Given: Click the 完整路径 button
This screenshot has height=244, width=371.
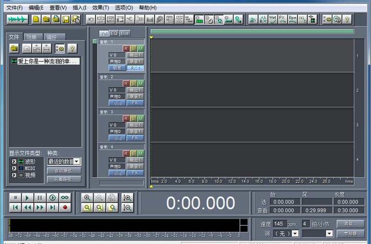Looking at the screenshot, I should tap(64, 179).
